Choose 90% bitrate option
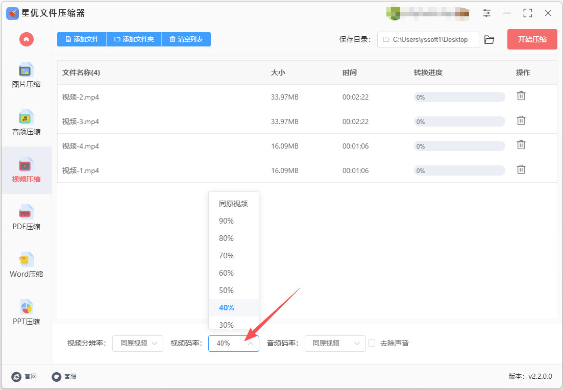This screenshot has height=390, width=563. coord(234,221)
